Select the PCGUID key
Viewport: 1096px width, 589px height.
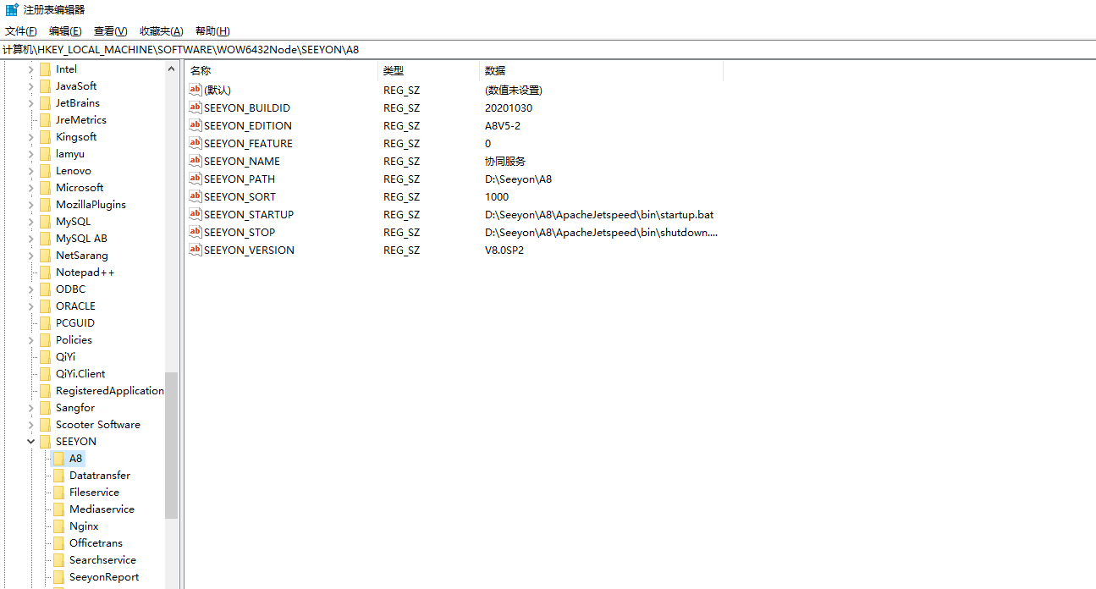coord(75,323)
